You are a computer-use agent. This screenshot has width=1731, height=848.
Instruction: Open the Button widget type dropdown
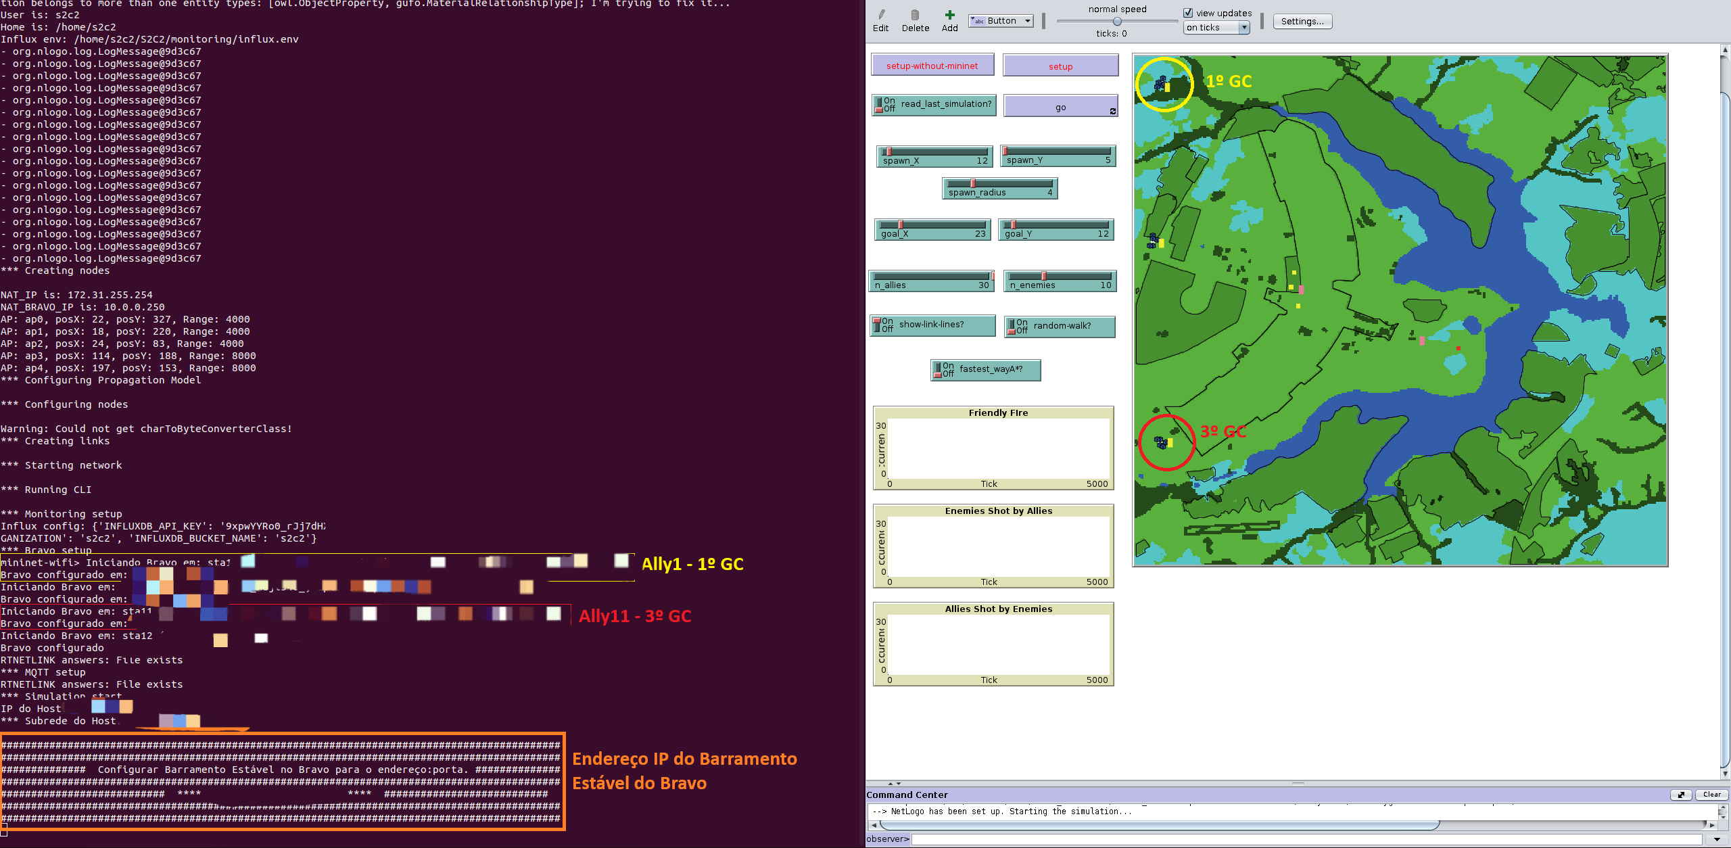pos(1001,21)
